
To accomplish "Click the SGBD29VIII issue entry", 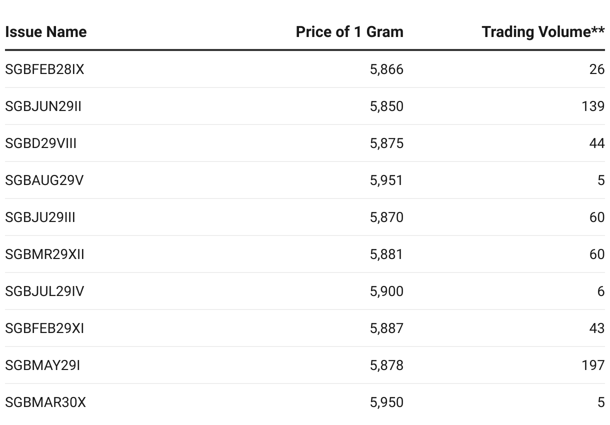I will (41, 143).
